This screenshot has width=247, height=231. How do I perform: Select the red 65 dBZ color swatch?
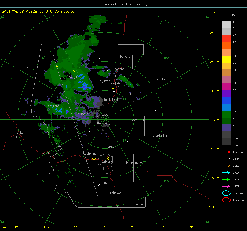point(226,38)
